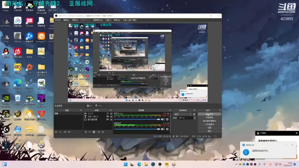This screenshot has width=299, height=168.
Task: Click 工作室模式 studio mode button
Action: tap(209, 124)
